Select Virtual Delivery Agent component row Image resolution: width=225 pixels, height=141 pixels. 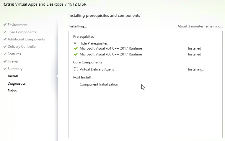[97, 69]
